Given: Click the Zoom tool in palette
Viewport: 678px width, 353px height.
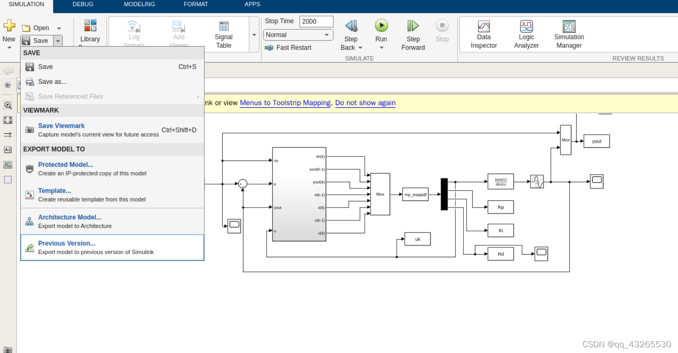Looking at the screenshot, I should (8, 105).
